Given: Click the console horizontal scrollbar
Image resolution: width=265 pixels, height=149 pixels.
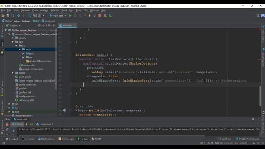Looking at the screenshot, I should coord(112,135).
